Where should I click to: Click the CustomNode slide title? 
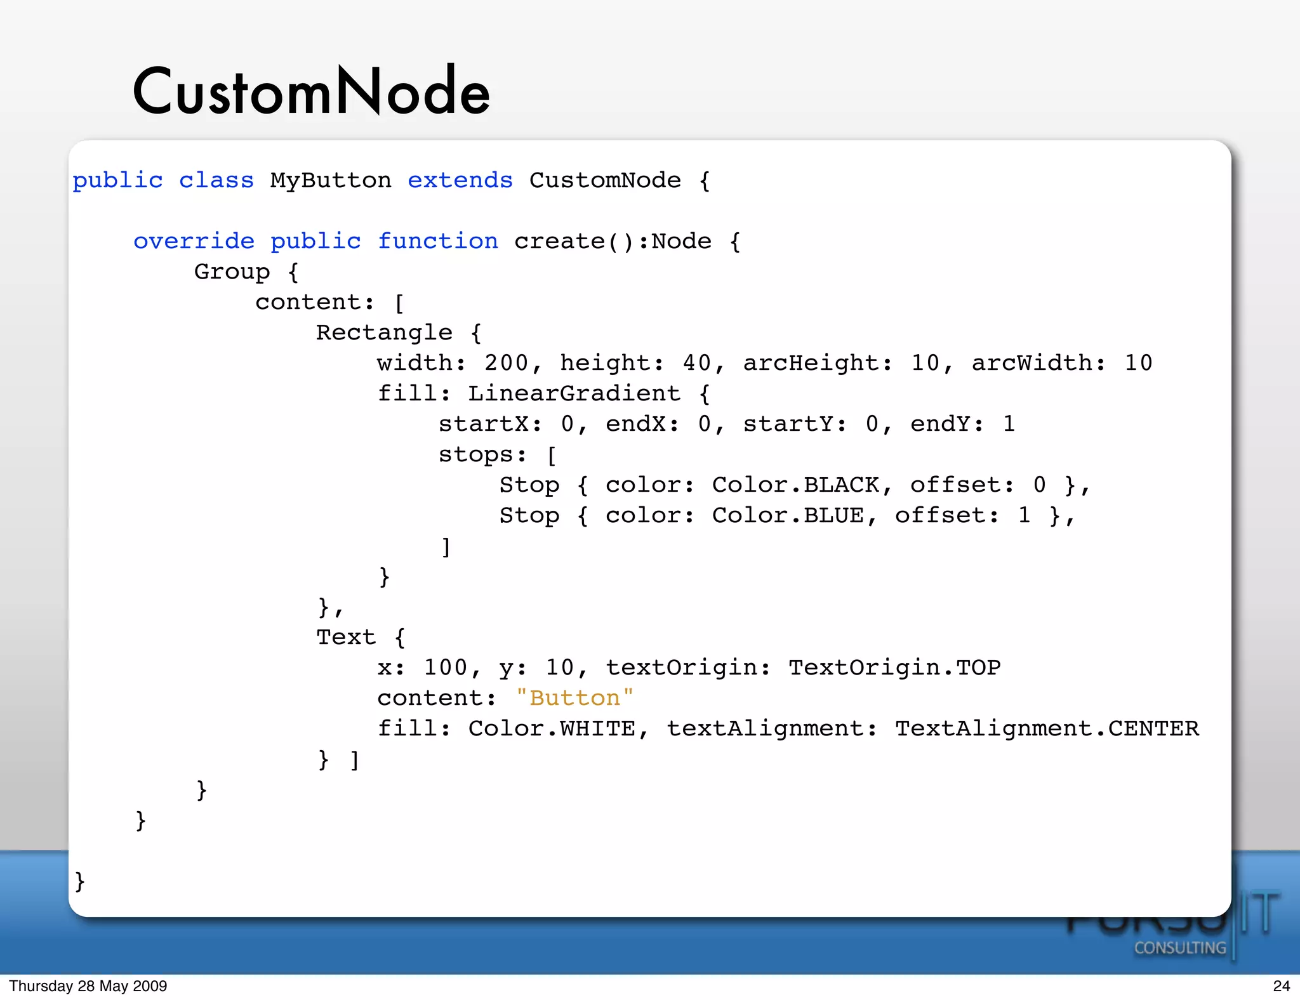pos(311,91)
